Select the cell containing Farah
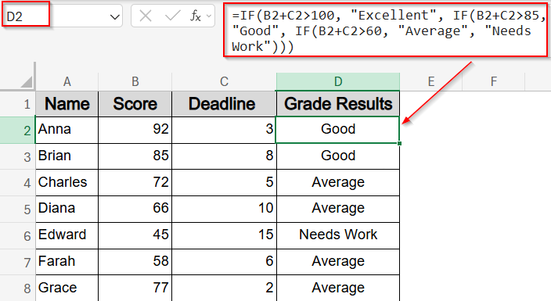 point(67,262)
